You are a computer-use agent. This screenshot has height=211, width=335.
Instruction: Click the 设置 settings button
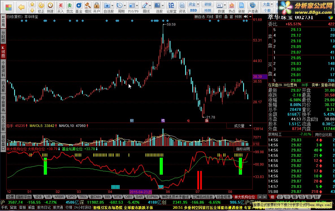coord(10,197)
